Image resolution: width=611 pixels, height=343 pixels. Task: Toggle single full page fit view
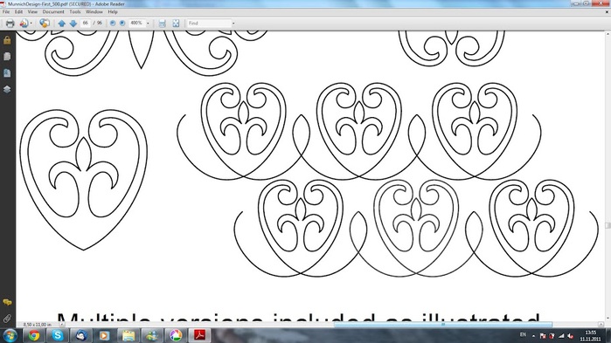(176, 24)
